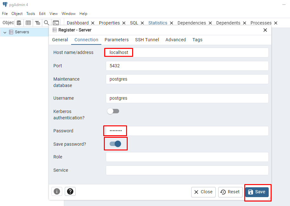Select the Servers tree item label
Viewport: 290px width, 206px height.
[22, 32]
